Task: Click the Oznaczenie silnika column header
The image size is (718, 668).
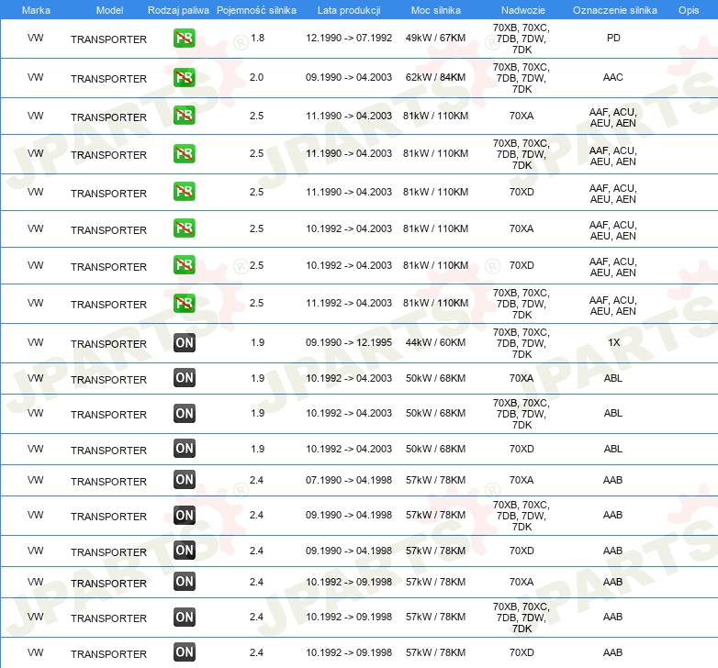Action: tap(614, 10)
